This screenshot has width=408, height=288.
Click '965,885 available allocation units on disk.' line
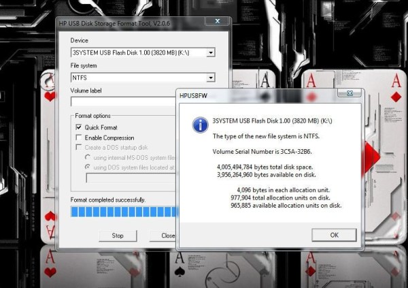coord(286,206)
